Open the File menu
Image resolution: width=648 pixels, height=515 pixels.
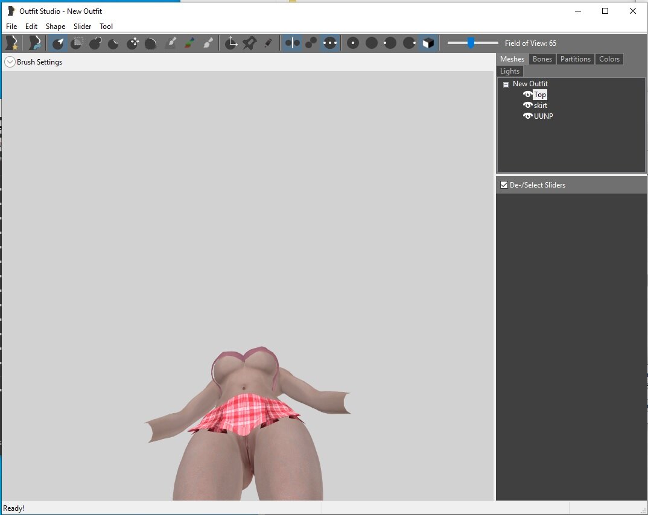[11, 27]
